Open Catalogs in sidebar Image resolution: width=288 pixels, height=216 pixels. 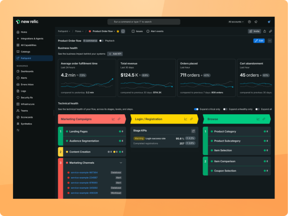[34, 52]
